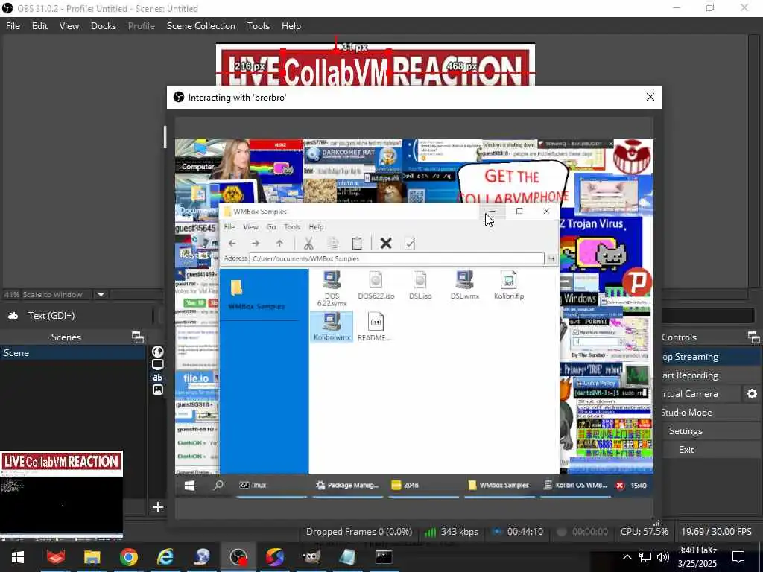This screenshot has height=572, width=763.
Task: Close the 'Interacting with brorbro' window
Action: (650, 98)
